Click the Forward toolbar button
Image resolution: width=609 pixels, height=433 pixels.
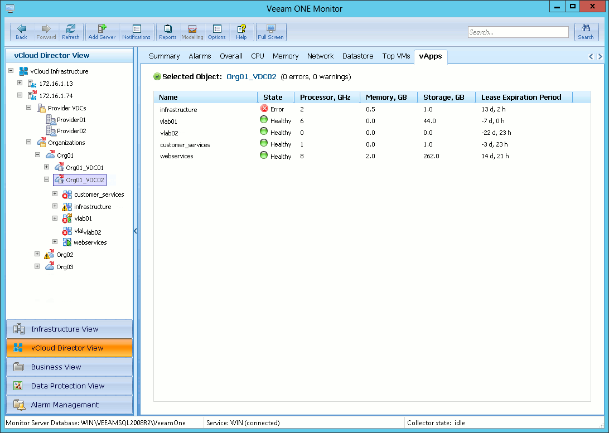point(46,32)
